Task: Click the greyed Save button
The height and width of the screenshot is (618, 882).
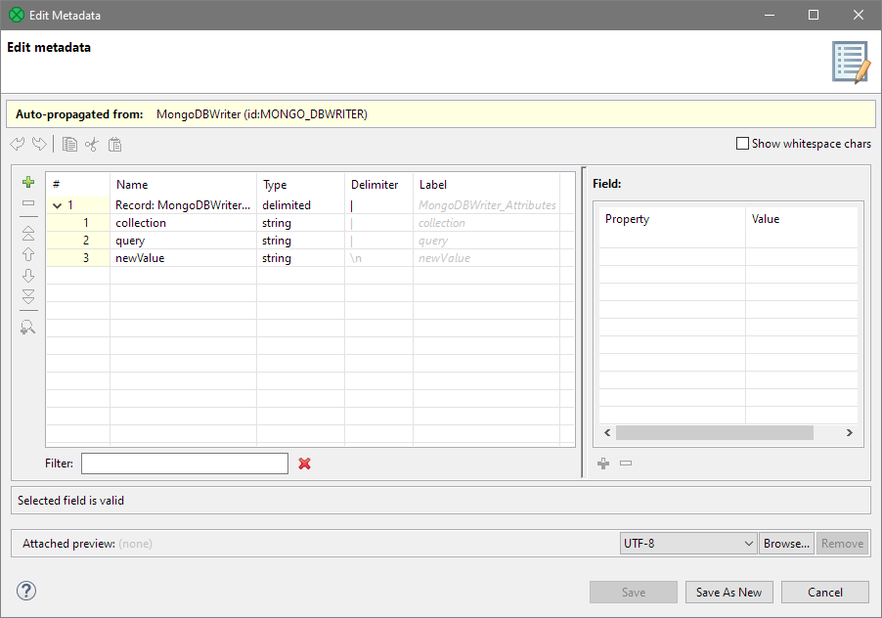Action: pyautogui.click(x=634, y=593)
